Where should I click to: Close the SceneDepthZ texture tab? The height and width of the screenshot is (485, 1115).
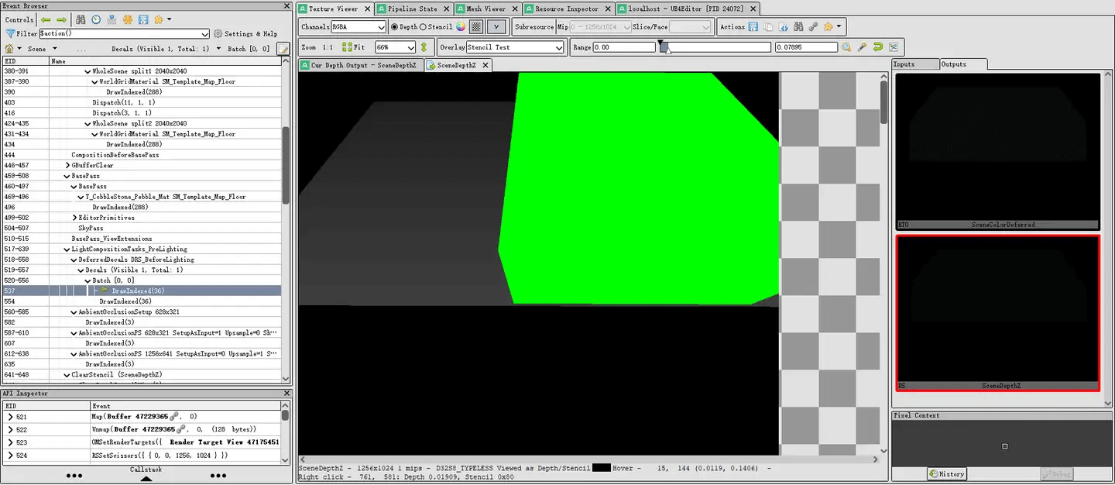pyautogui.click(x=485, y=65)
